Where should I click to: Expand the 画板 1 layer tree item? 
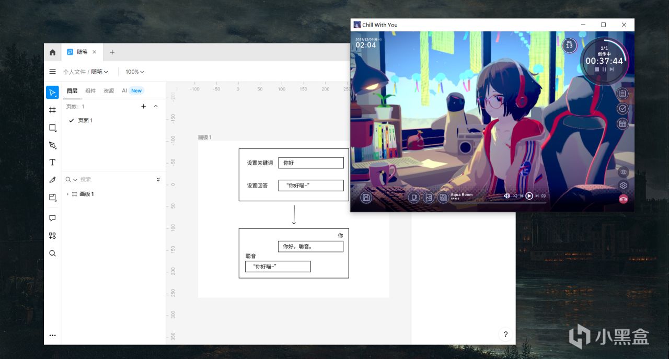coord(67,194)
